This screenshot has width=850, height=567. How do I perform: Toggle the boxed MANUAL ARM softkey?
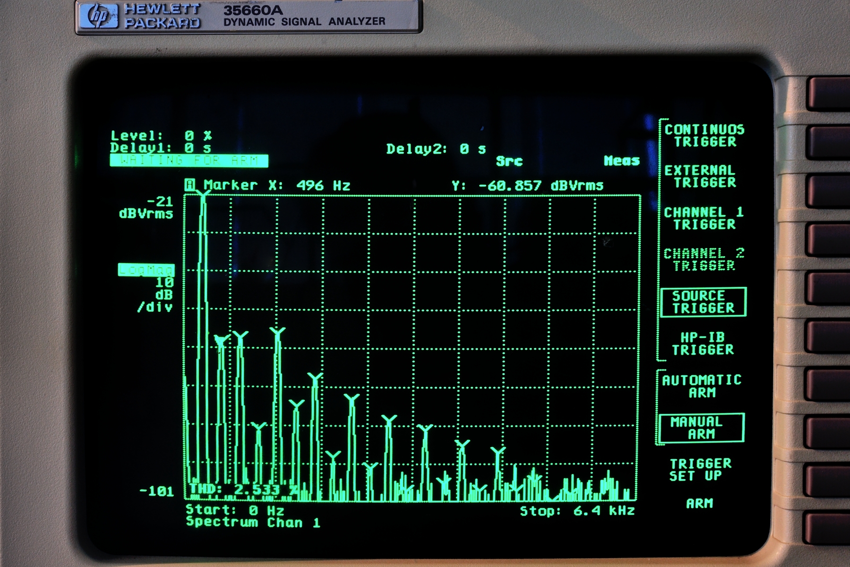point(702,428)
